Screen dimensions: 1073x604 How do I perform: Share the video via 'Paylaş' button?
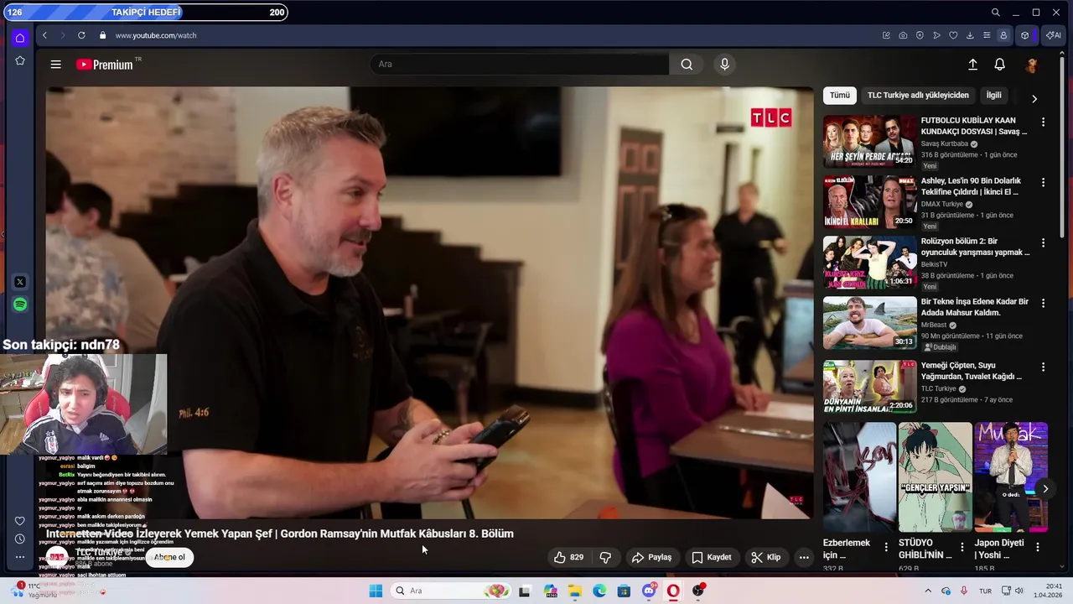pyautogui.click(x=651, y=557)
